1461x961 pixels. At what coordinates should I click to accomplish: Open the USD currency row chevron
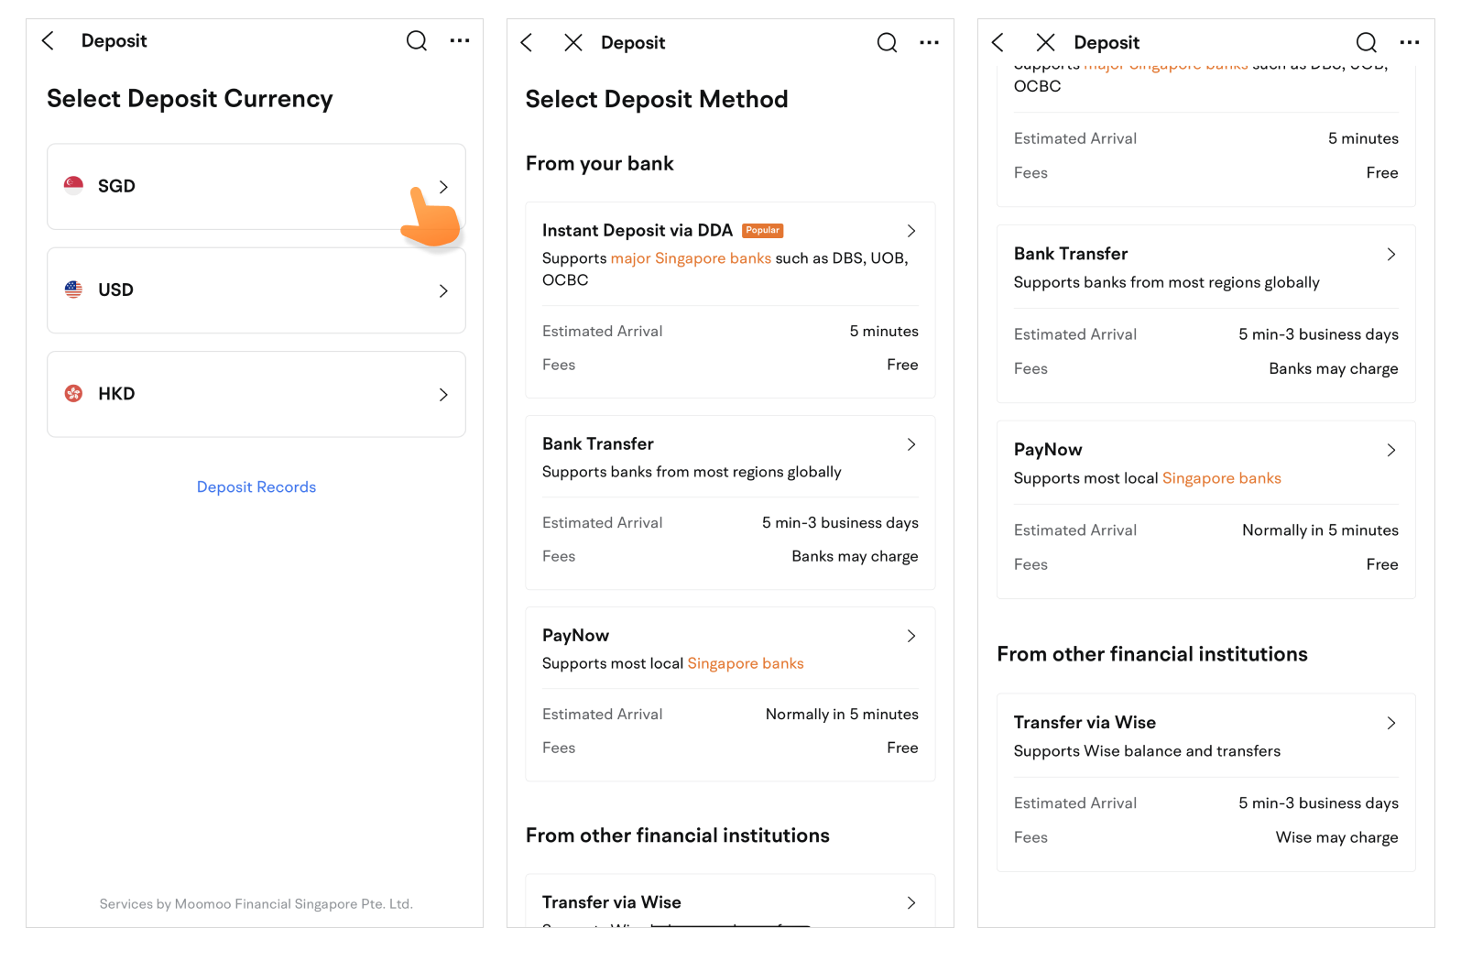coord(443,291)
